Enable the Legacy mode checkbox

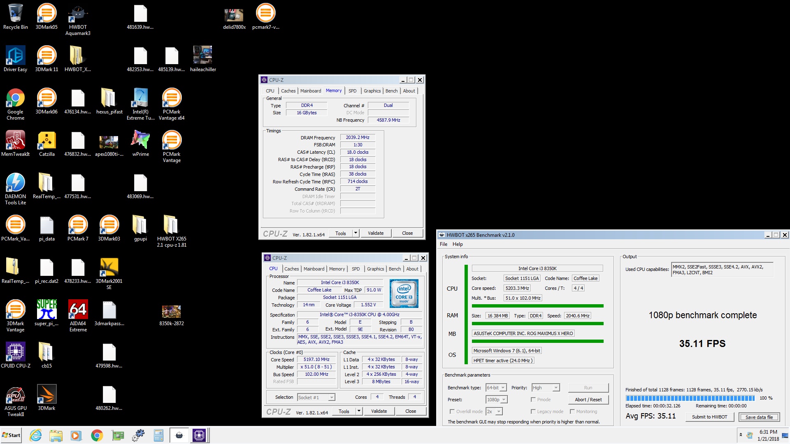(x=533, y=412)
